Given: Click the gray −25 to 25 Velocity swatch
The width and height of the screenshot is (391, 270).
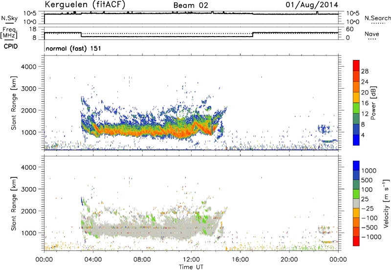Looking at the screenshot, I should (x=356, y=204).
